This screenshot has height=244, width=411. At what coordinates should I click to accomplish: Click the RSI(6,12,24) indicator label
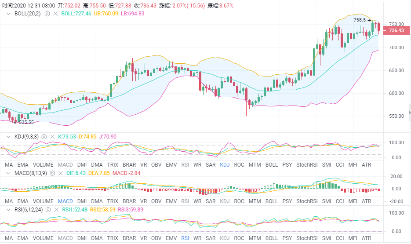click(29, 209)
